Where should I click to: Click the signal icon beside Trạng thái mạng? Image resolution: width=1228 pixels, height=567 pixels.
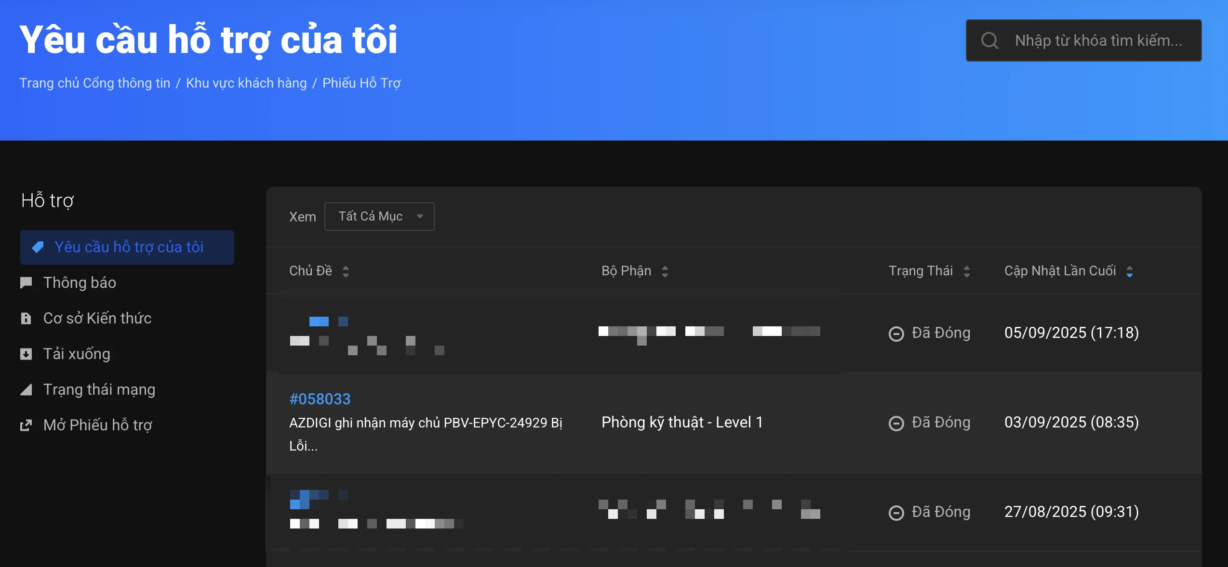(26, 389)
